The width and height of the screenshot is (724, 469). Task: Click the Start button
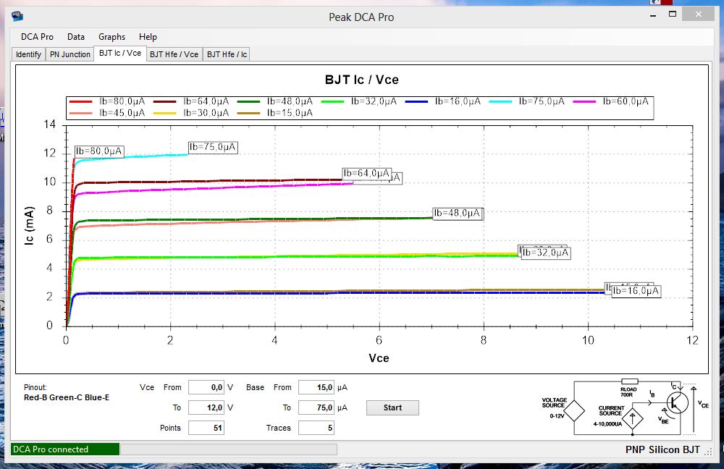point(392,407)
